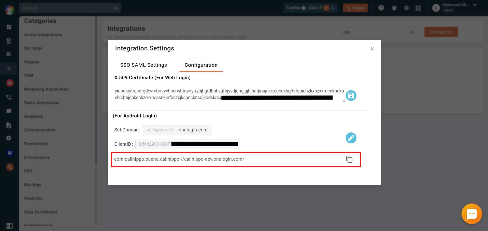Open the messages icon in left sidebar
Image resolution: width=488 pixels, height=231 pixels.
(9, 111)
